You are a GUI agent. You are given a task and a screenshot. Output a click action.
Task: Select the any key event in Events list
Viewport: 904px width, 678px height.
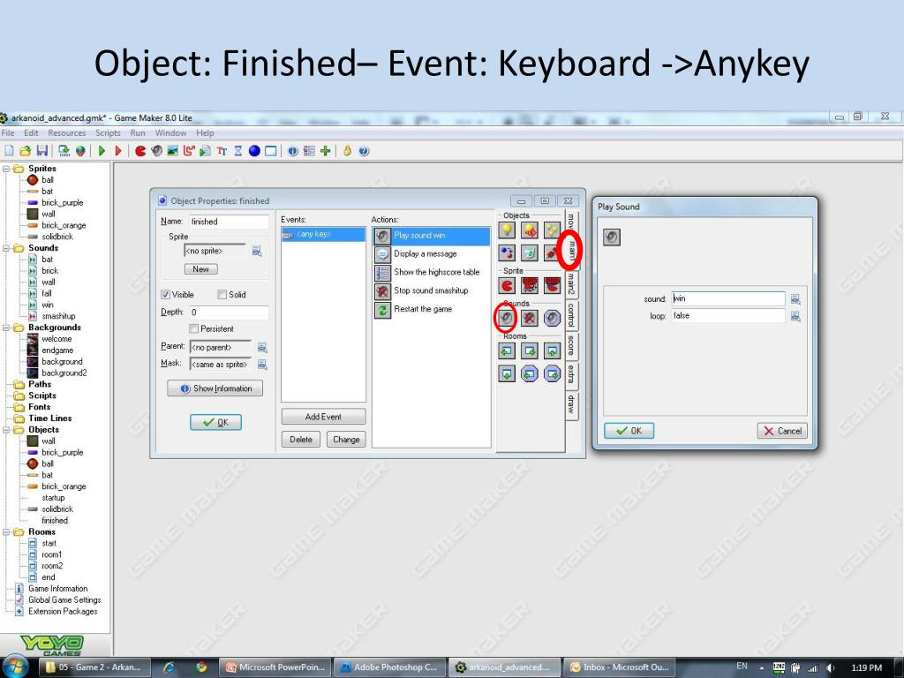(323, 234)
